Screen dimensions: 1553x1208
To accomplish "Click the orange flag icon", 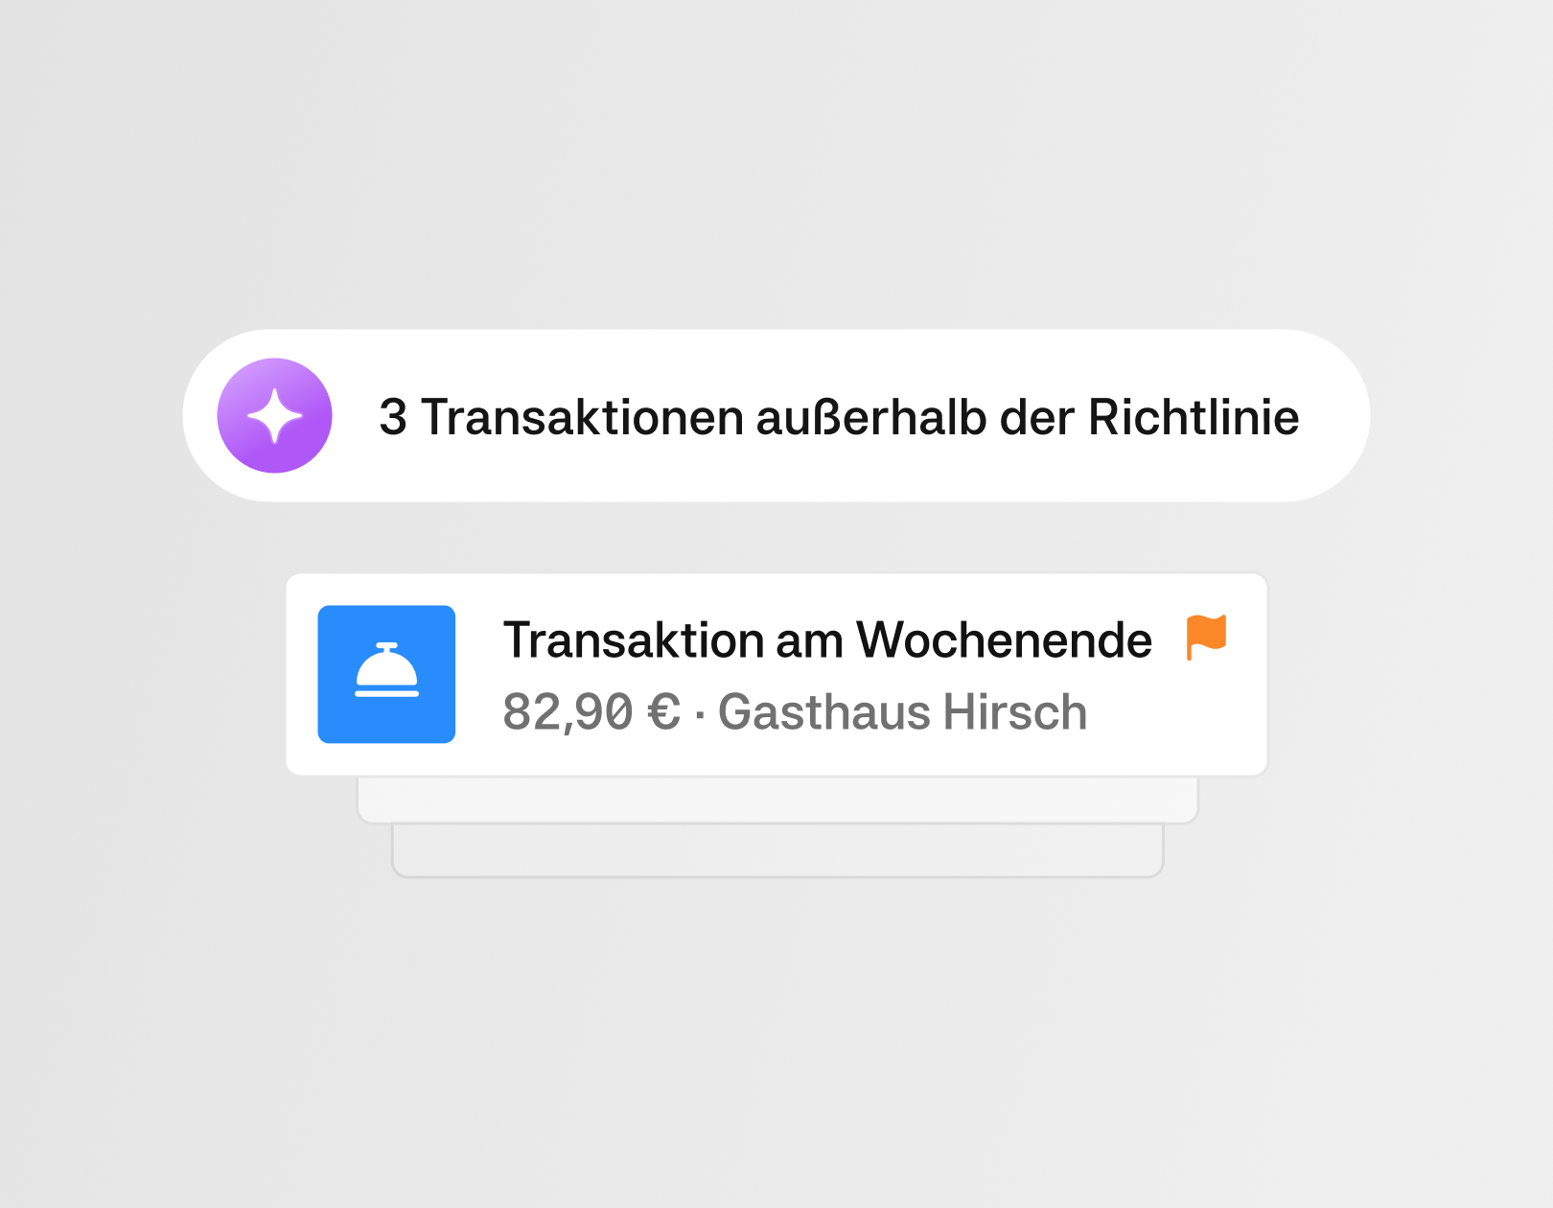I will tap(1206, 637).
